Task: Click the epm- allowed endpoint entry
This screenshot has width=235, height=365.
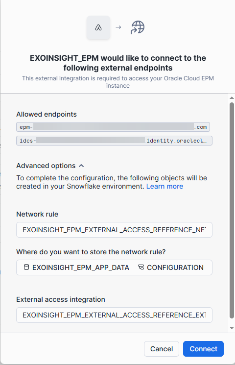Action: click(x=113, y=127)
